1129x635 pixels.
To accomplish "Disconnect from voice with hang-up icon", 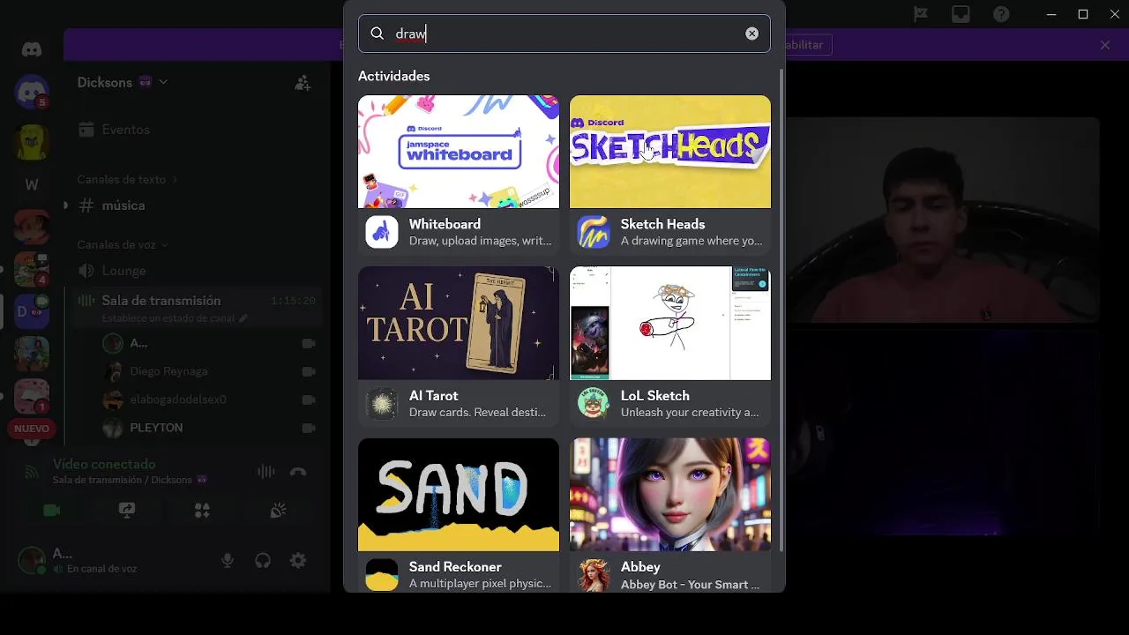I will coord(298,472).
